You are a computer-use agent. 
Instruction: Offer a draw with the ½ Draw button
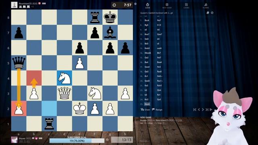[145, 110]
